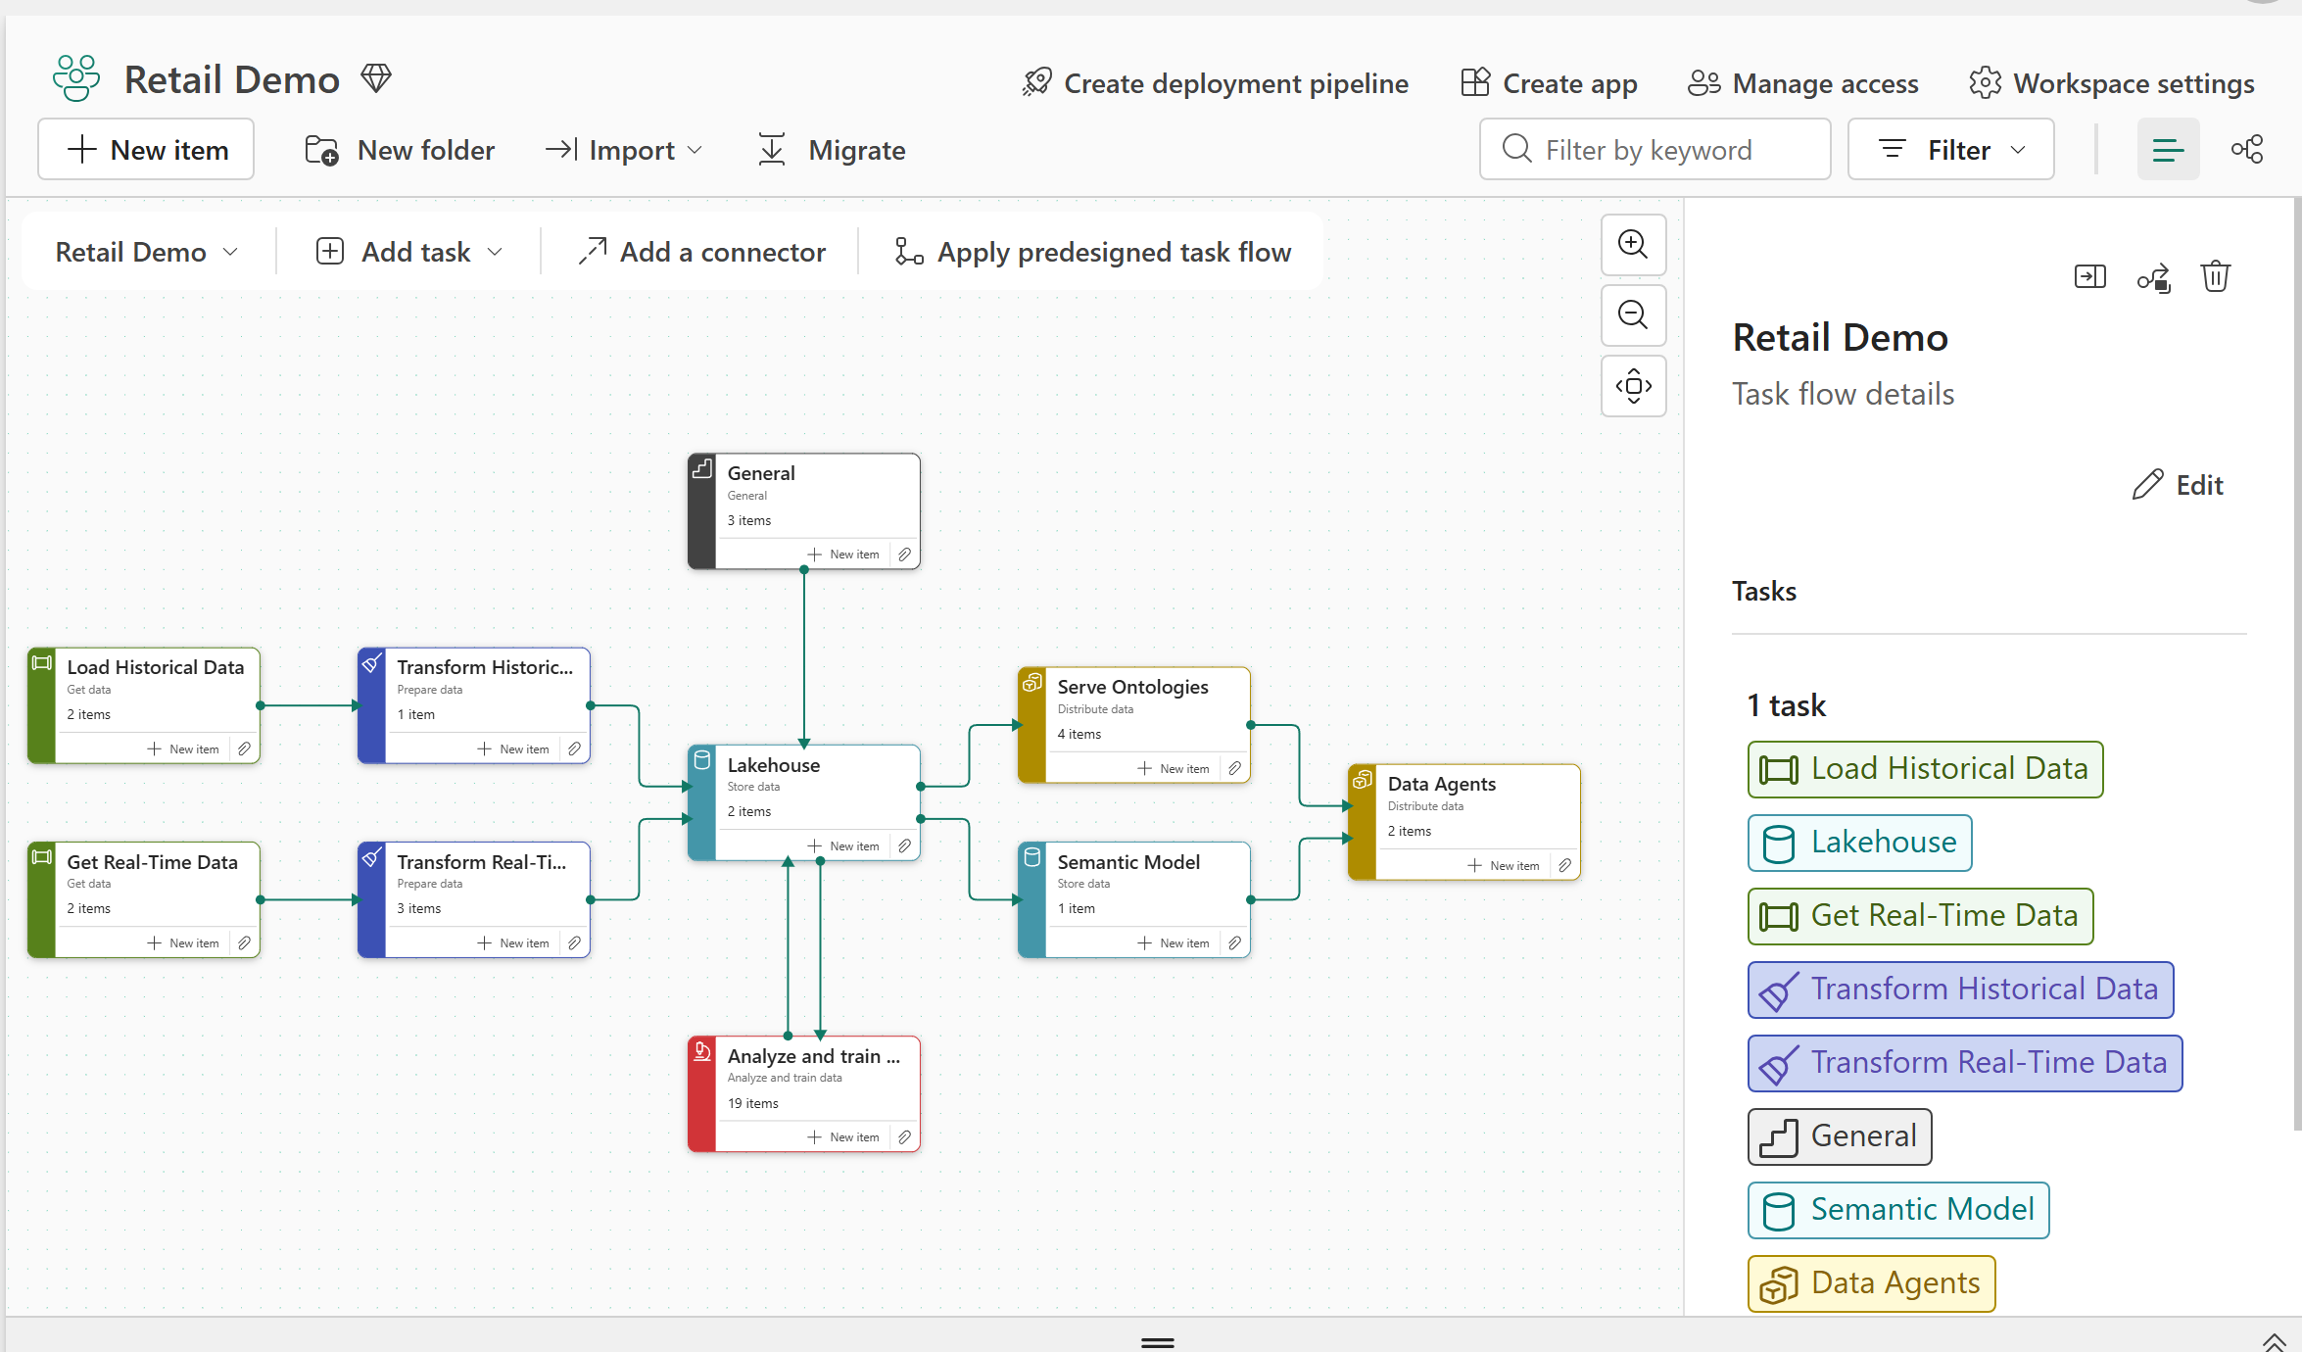Click the collapse details panel icon
Viewport: 2302px width, 1352px height.
[x=2089, y=277]
